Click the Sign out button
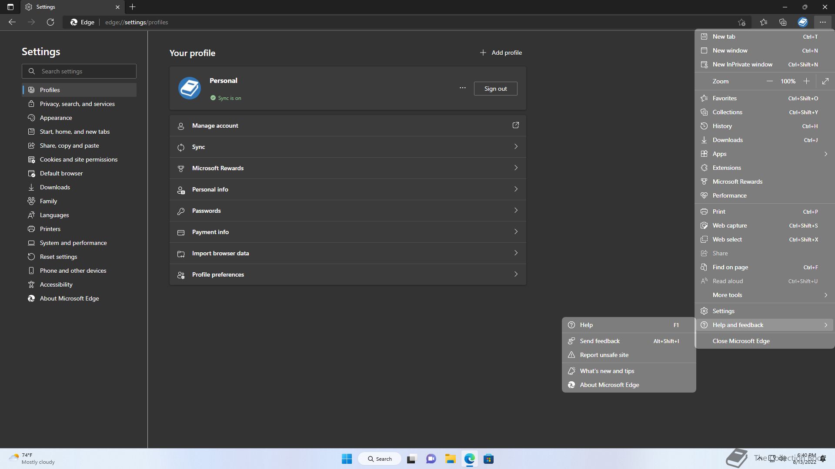Viewport: 835px width, 469px height. coord(495,89)
